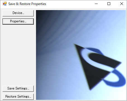The image size is (127, 101).
Task: Click the bottom tip of the black triangle
Action: 90,89
